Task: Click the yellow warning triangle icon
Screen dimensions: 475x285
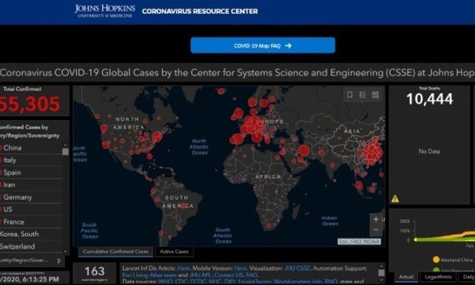Action: (x=395, y=199)
